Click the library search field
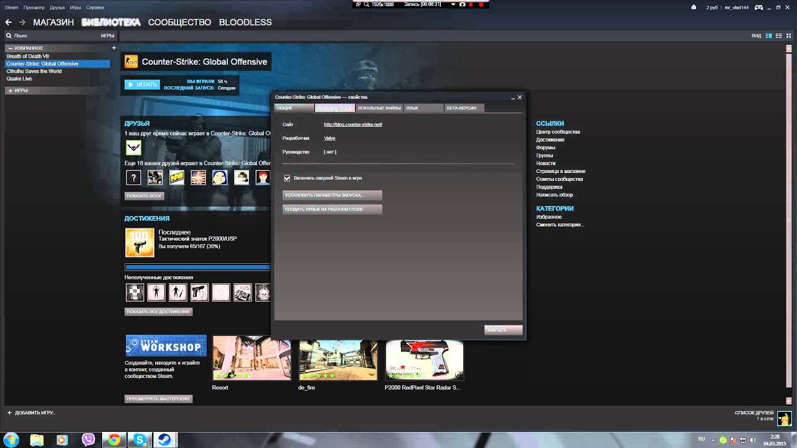 pyautogui.click(x=53, y=36)
